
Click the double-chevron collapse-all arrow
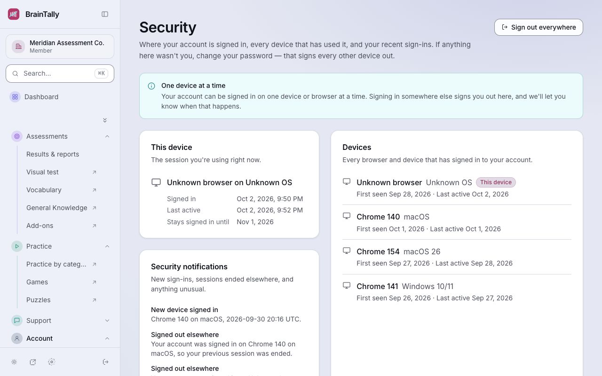pyautogui.click(x=105, y=120)
